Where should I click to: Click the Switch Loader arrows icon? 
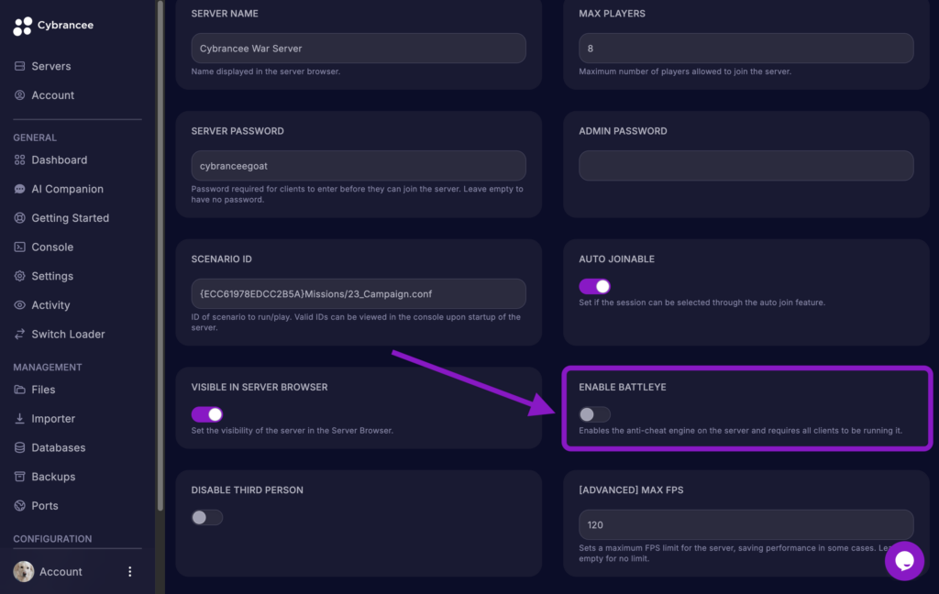20,334
